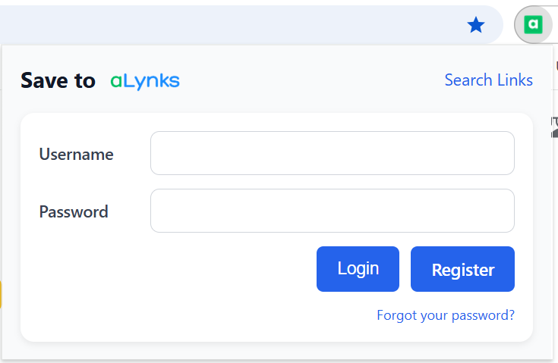
Task: Focus the Username input field
Action: (333, 153)
